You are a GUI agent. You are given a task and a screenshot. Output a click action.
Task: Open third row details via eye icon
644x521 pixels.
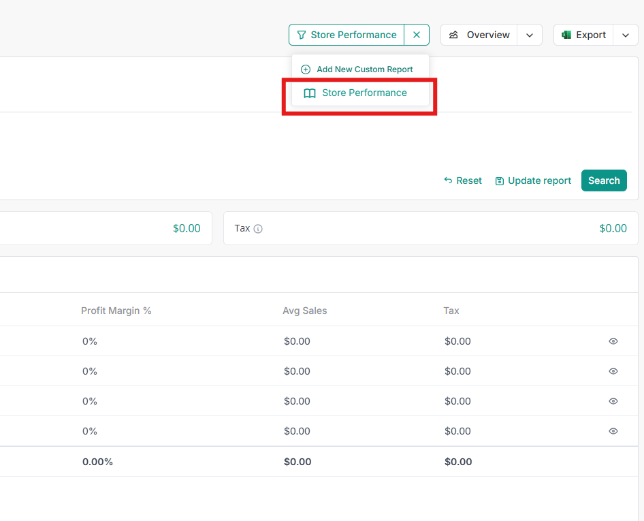click(613, 401)
